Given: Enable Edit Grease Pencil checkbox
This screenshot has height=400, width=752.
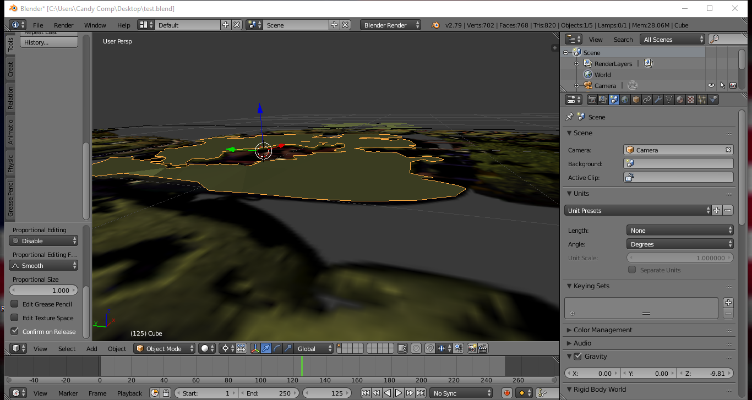Looking at the screenshot, I should 15,304.
